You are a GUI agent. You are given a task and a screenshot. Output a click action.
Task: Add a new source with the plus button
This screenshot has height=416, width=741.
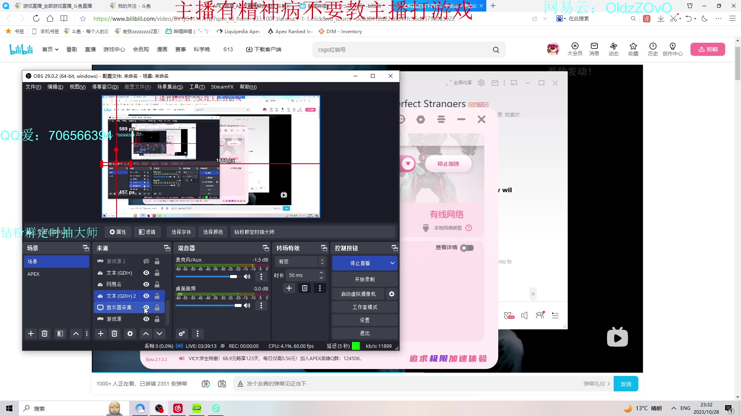tap(101, 334)
